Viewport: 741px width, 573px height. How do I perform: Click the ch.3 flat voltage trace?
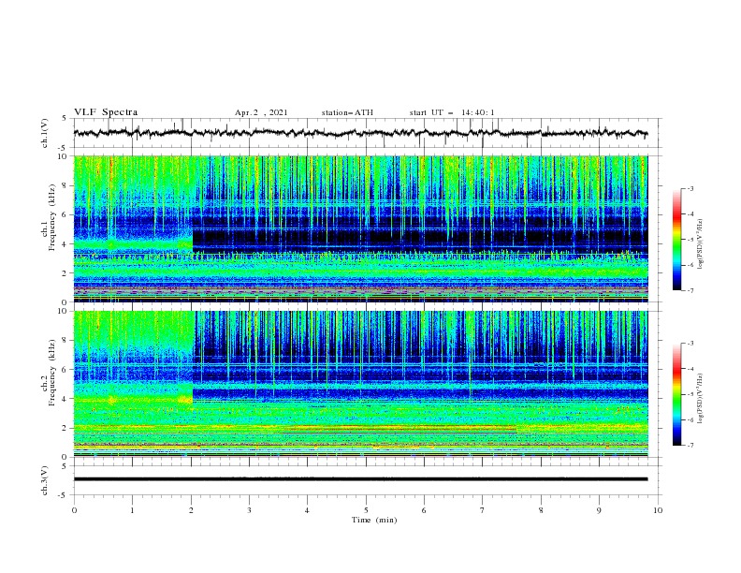pos(360,479)
